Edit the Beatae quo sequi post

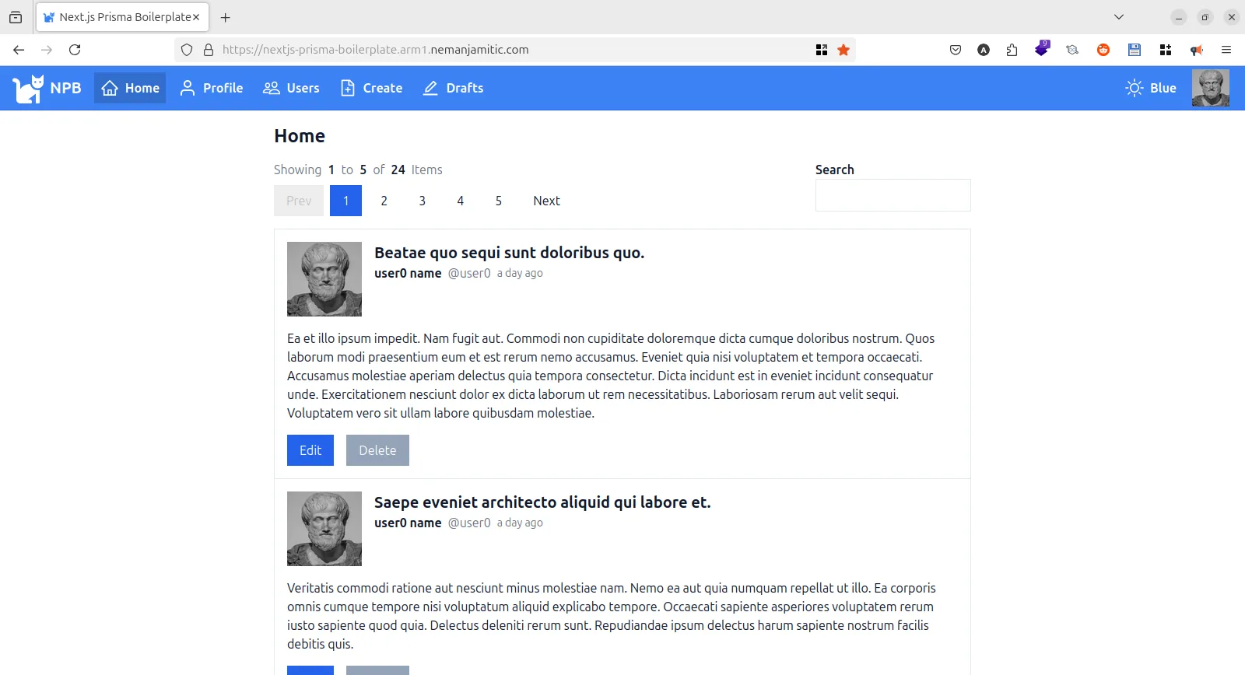[x=310, y=450]
